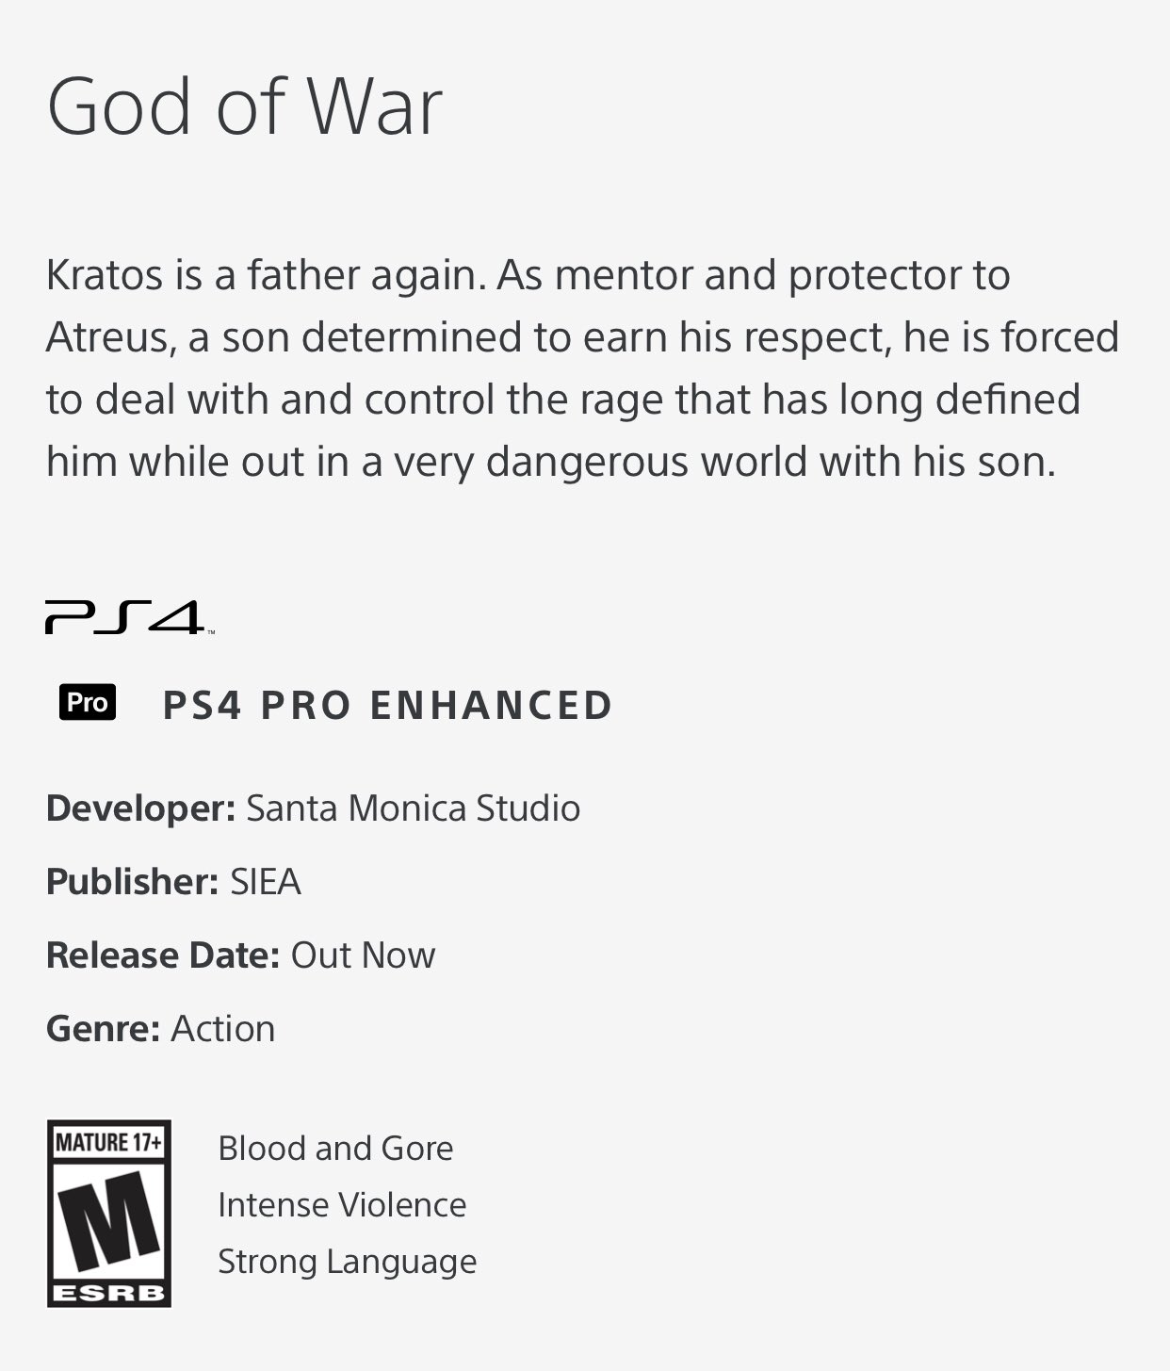Click the bold Developer label

[x=140, y=808]
